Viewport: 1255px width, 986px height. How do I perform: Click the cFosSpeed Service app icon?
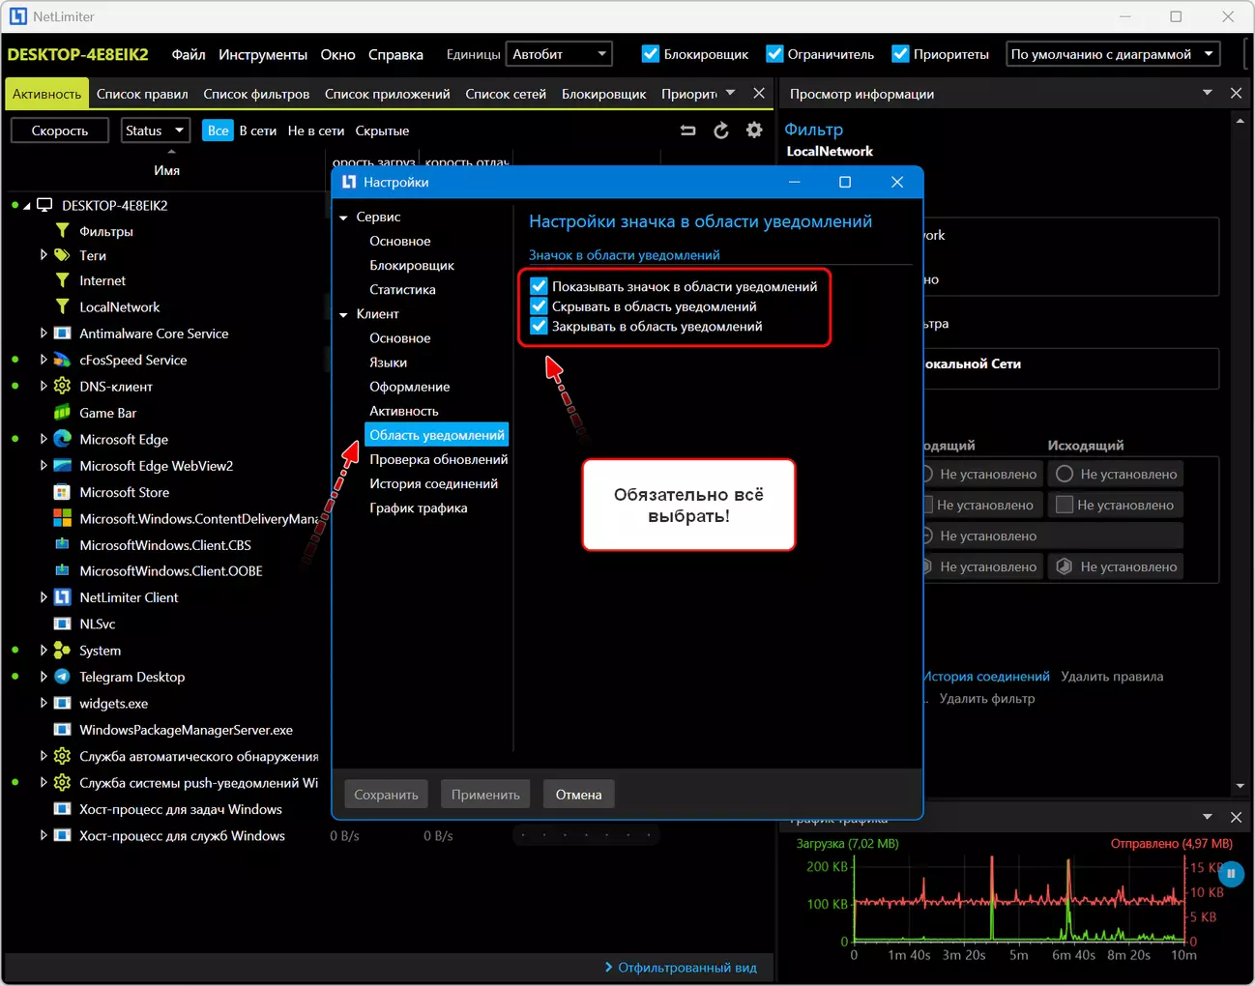[63, 360]
